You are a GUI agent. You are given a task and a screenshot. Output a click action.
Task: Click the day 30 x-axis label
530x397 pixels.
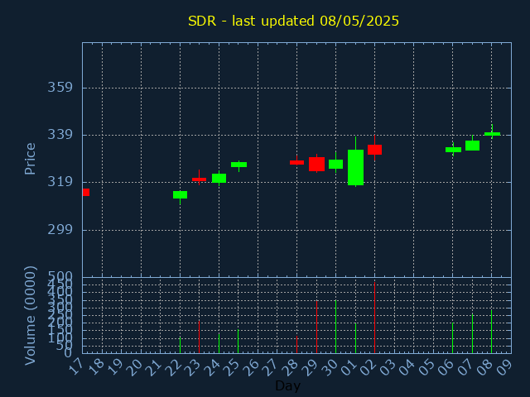(330, 367)
